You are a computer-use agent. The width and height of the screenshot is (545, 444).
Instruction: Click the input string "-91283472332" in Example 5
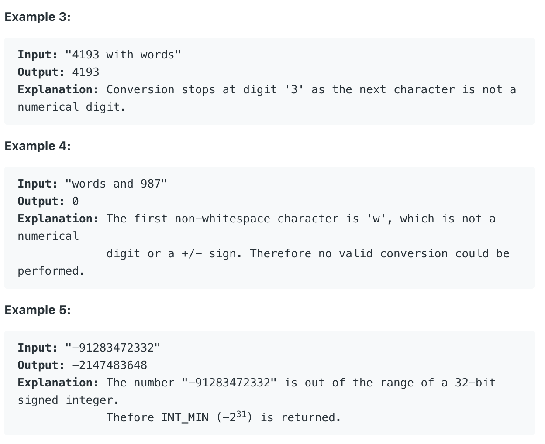[x=113, y=348]
